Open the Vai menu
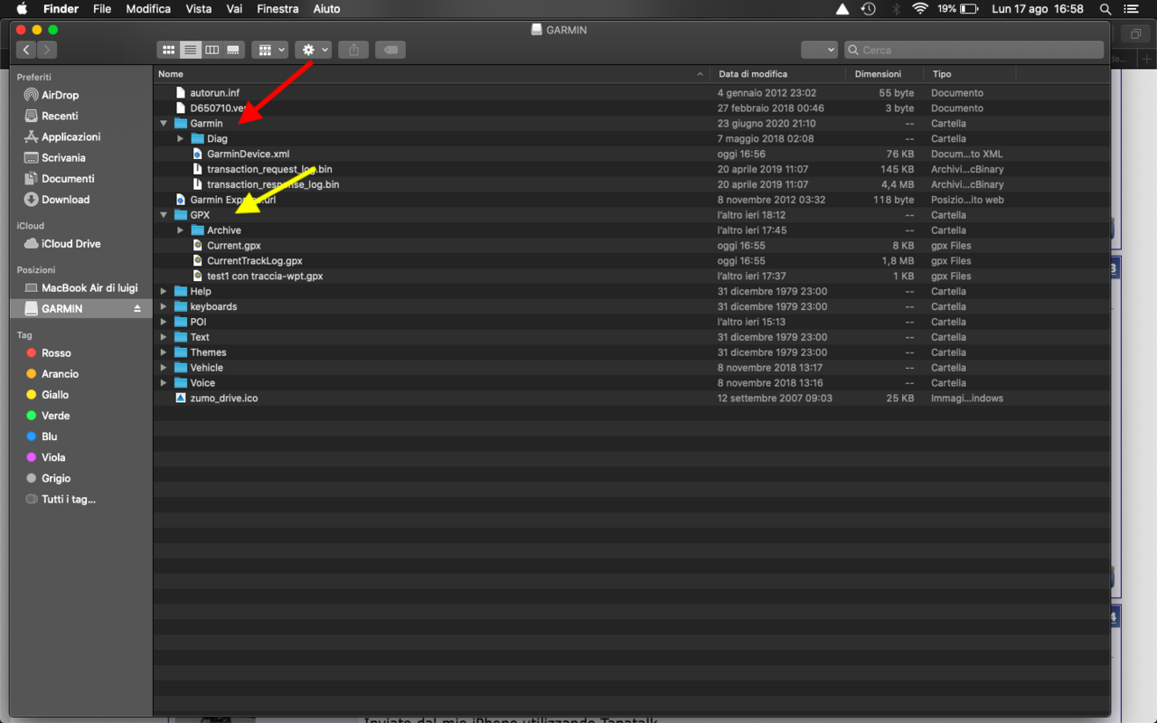 click(234, 9)
